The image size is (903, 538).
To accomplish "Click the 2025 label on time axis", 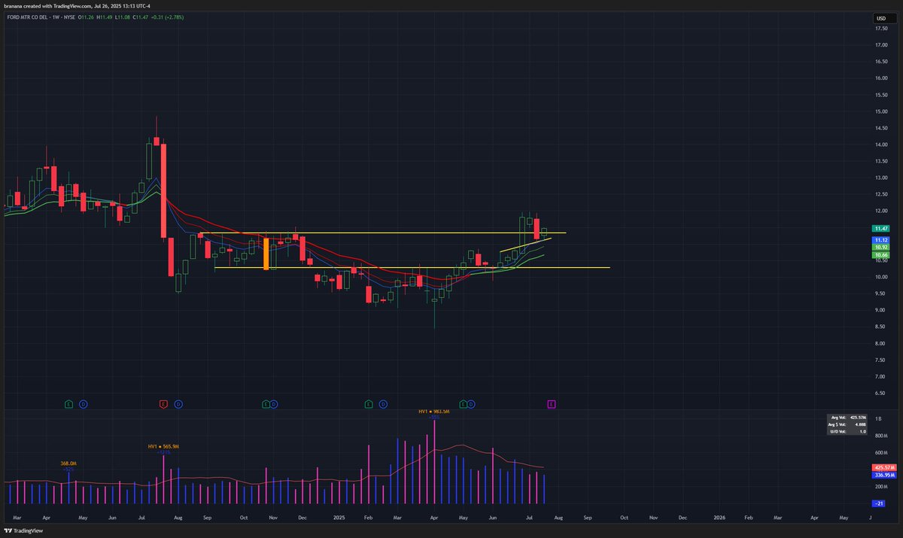I will click(x=339, y=518).
